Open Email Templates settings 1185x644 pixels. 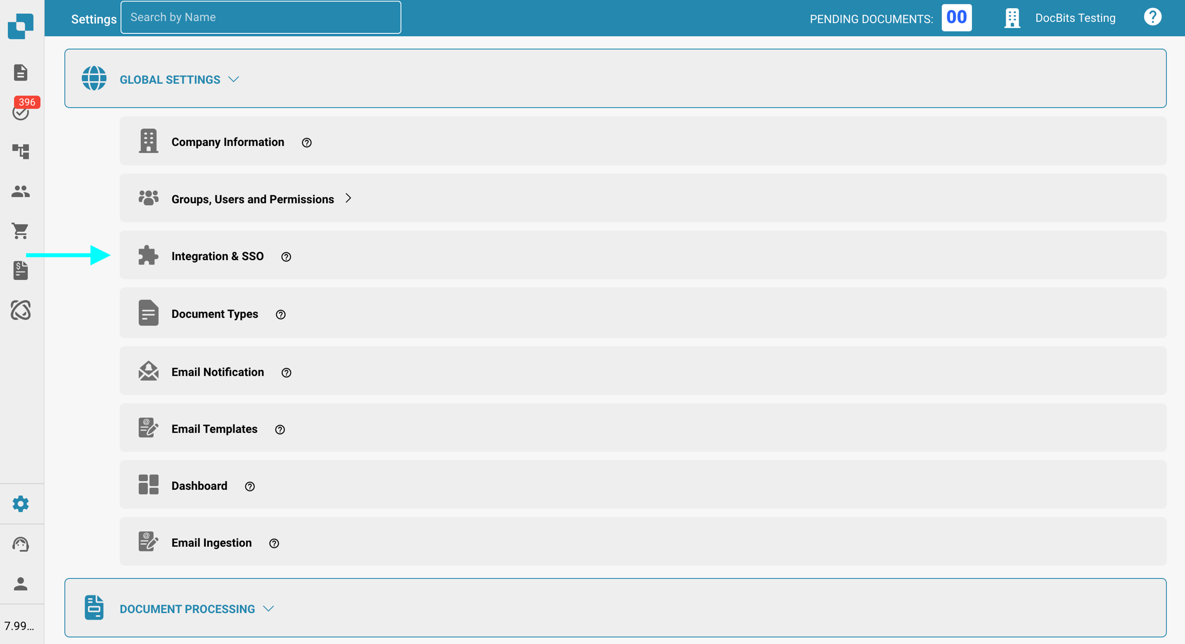click(x=214, y=429)
